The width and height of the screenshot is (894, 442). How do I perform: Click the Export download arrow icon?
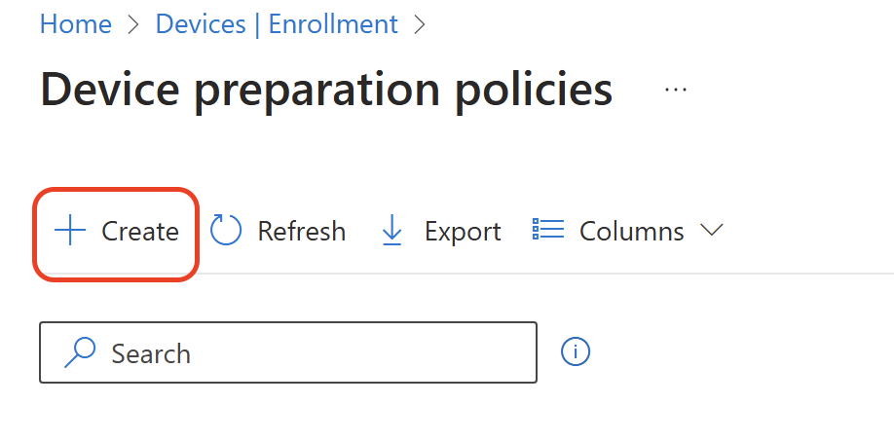click(x=391, y=231)
